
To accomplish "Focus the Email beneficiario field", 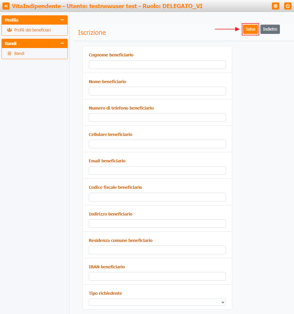I will [157, 171].
